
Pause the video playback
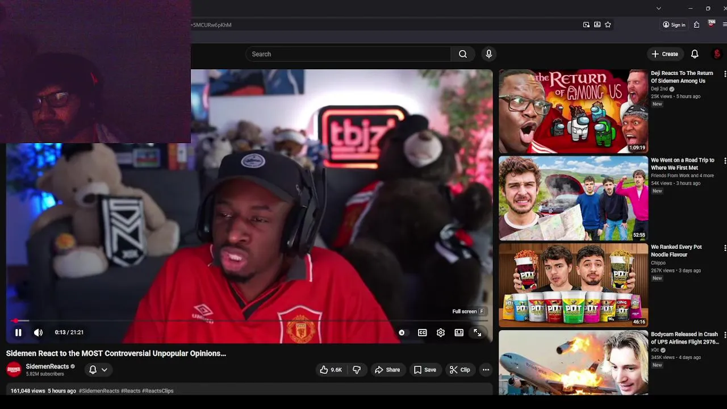click(x=18, y=333)
